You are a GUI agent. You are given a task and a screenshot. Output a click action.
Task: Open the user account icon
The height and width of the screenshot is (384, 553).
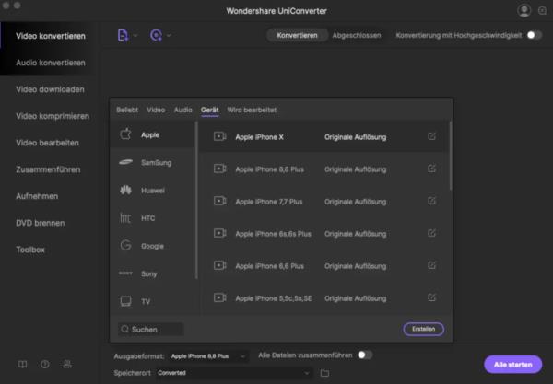pyautogui.click(x=524, y=10)
